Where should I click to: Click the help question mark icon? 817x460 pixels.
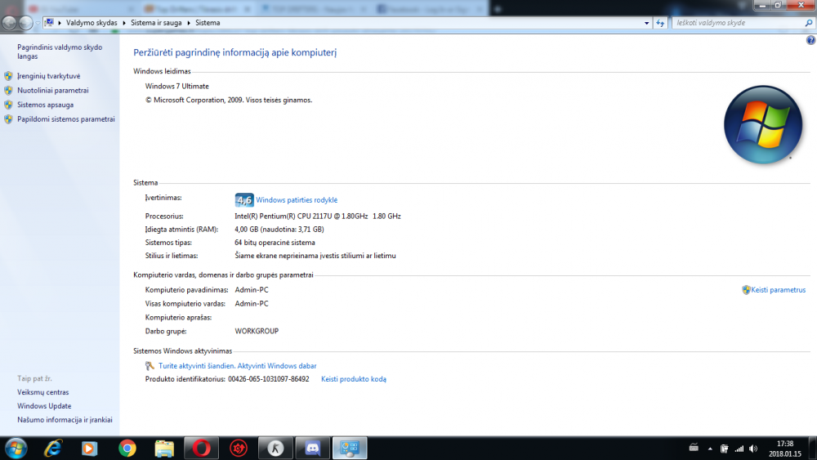click(810, 40)
